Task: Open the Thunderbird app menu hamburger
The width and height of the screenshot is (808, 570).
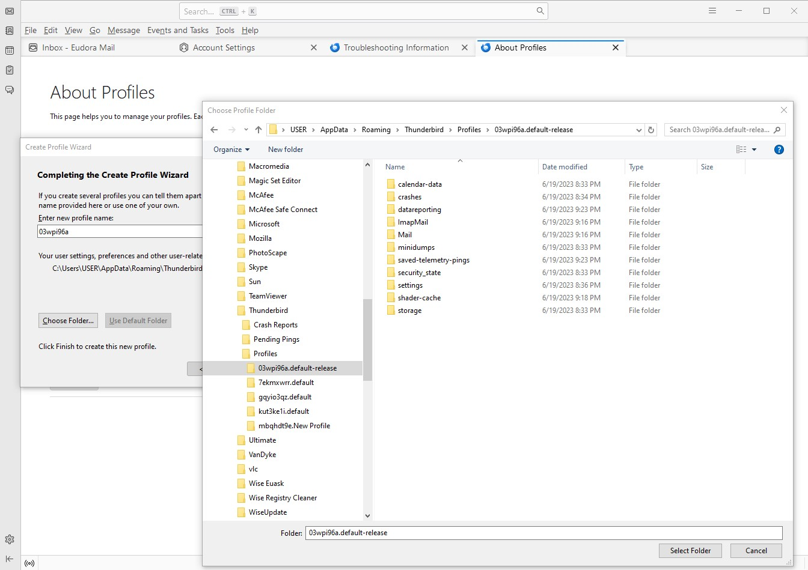Action: 712,11
